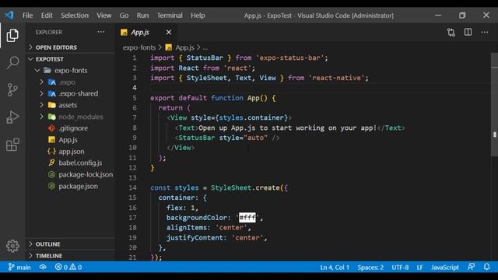Expand the Timeline section
This screenshot has width=498, height=280.
tap(70, 256)
